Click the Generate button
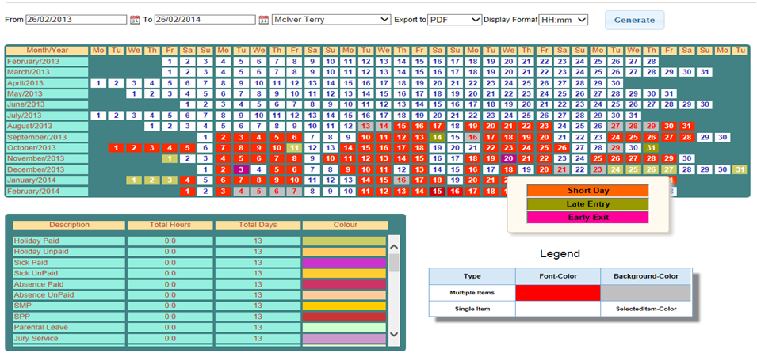Image resolution: width=757 pixels, height=357 pixels. pos(634,20)
